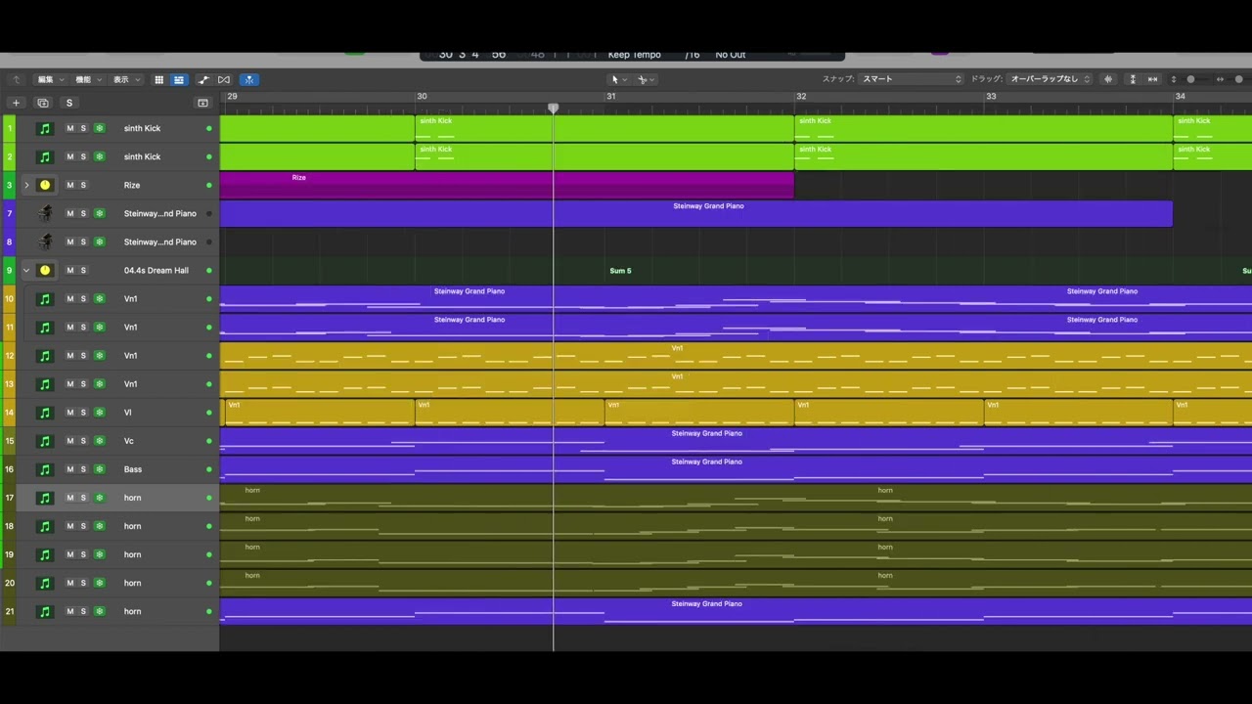The width and height of the screenshot is (1252, 704).
Task: Click the piano icon on track 8
Action: (44, 242)
